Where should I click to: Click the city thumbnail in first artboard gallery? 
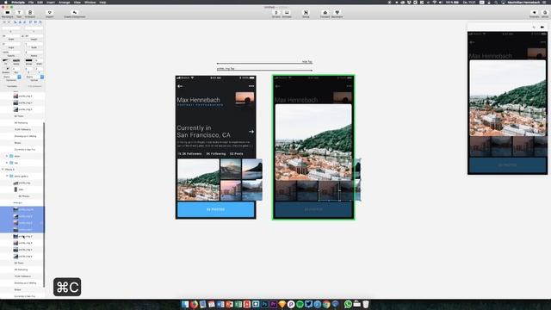(x=198, y=180)
